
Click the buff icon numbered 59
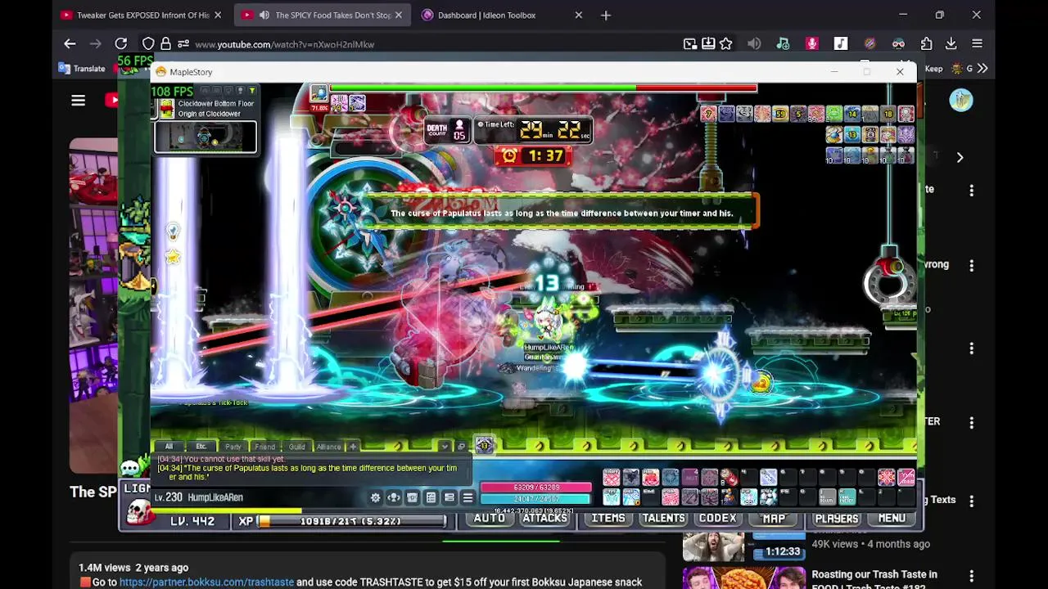(780, 115)
